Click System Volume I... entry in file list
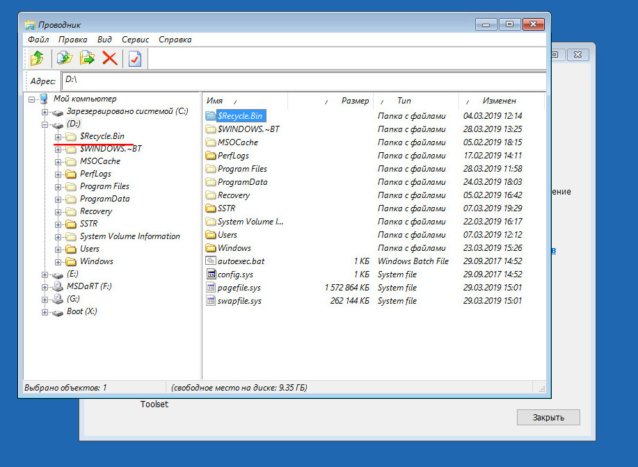 pyautogui.click(x=250, y=222)
